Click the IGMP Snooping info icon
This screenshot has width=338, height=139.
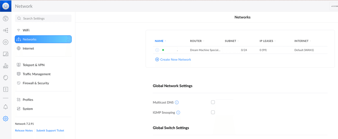[178, 113]
